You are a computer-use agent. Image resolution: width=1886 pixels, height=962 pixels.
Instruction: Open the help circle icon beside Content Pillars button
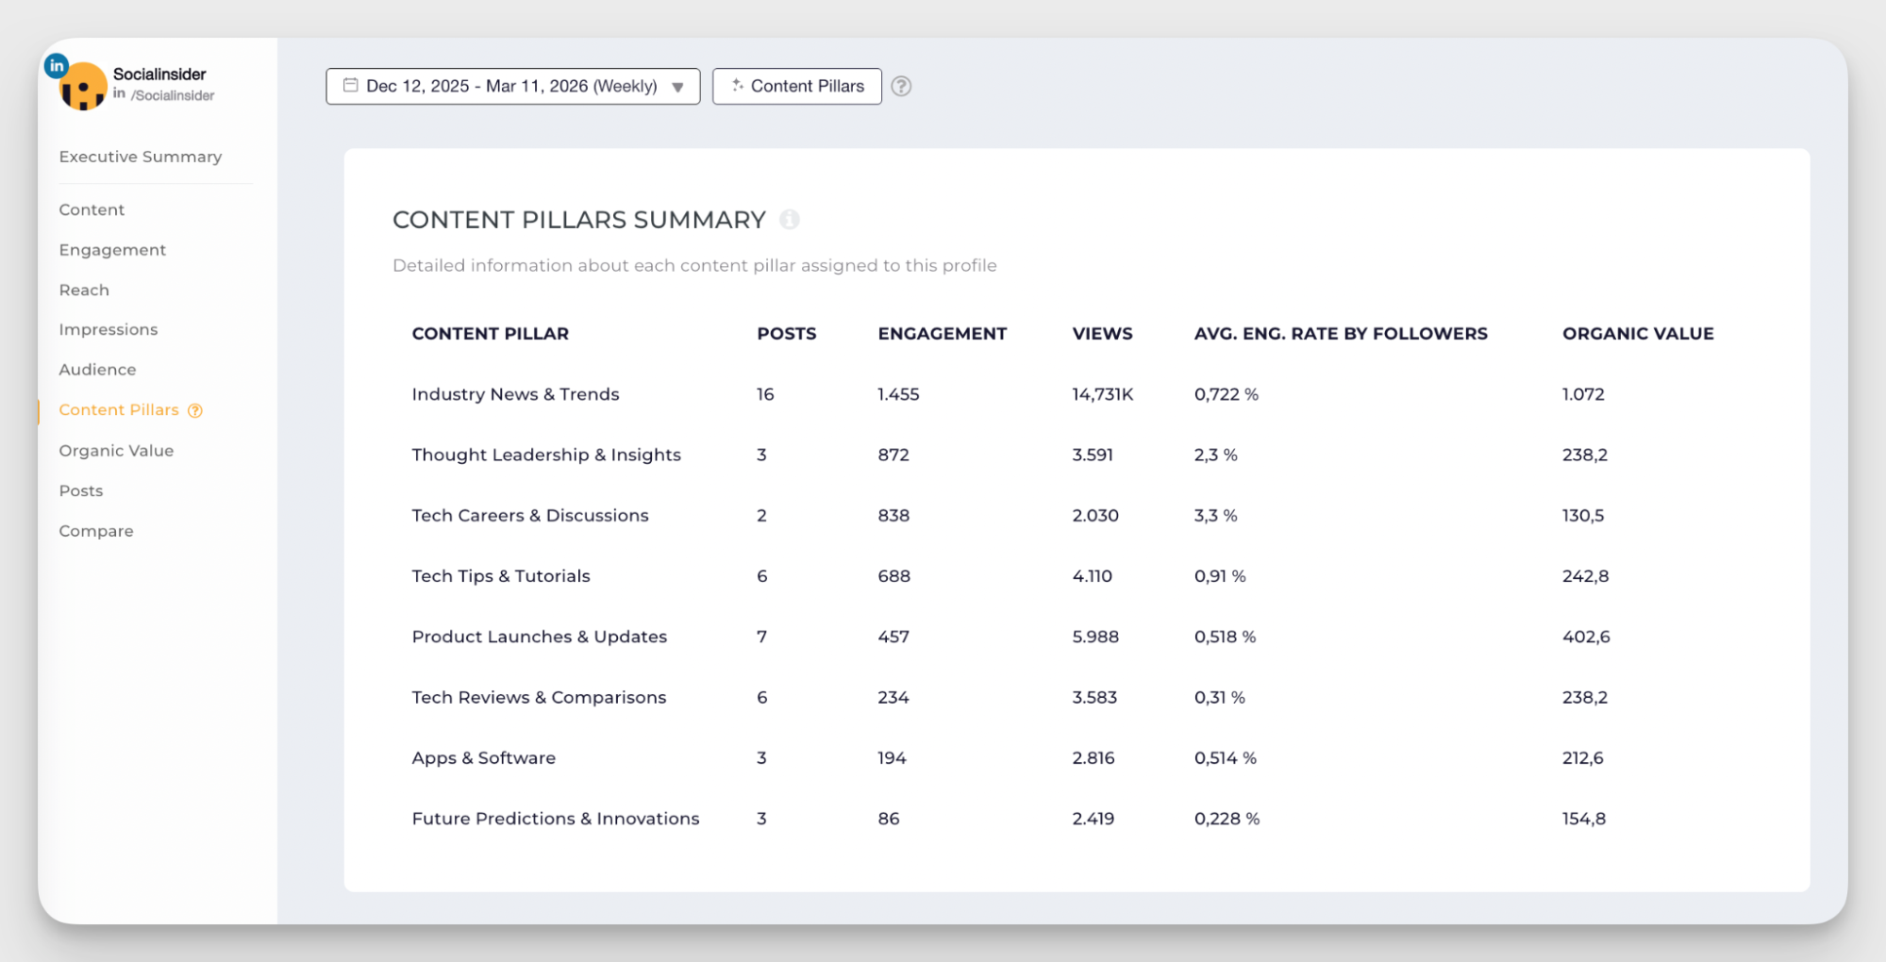[901, 86]
